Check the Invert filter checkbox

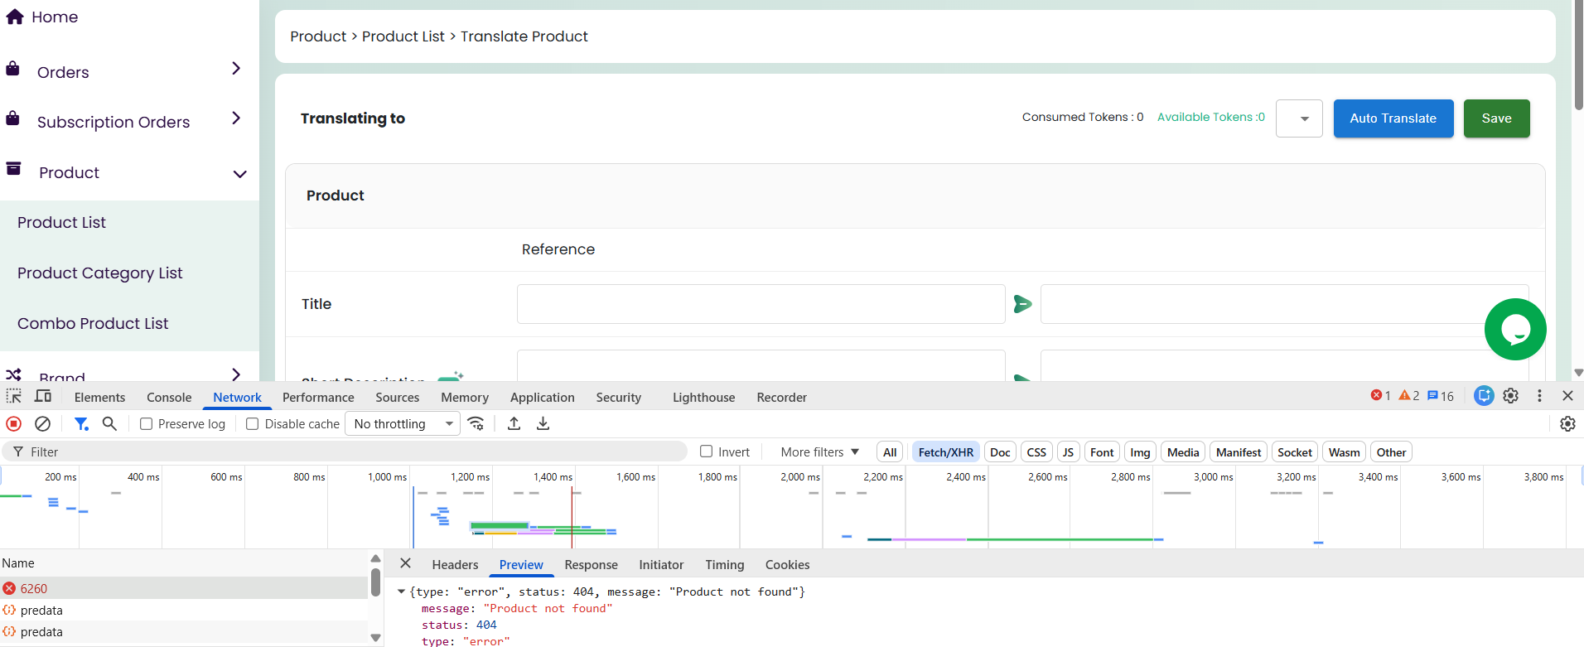click(707, 451)
